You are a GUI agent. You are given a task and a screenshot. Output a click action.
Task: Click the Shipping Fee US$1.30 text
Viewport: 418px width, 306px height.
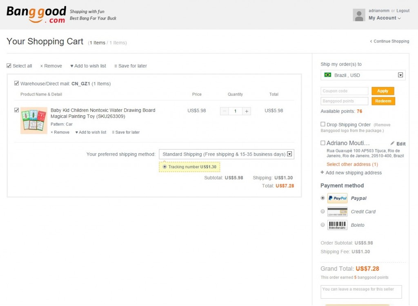click(x=345, y=252)
